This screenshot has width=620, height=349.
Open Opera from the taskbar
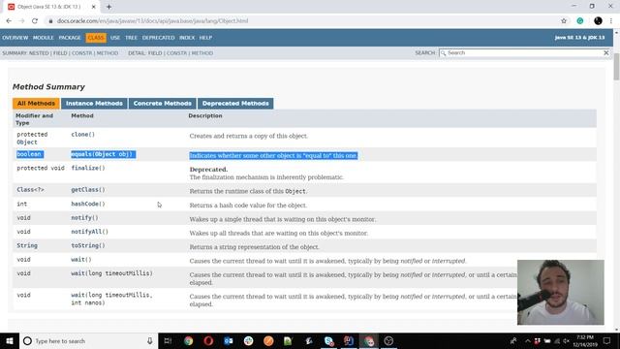(x=208, y=340)
